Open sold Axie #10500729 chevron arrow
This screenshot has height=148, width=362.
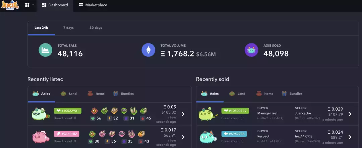(x=350, y=114)
